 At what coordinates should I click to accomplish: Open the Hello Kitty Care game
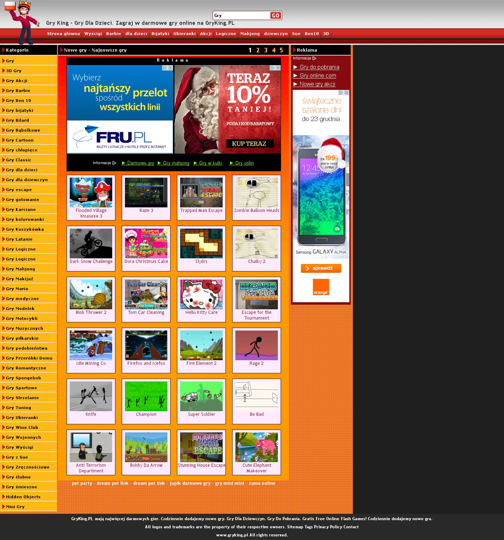(x=201, y=294)
